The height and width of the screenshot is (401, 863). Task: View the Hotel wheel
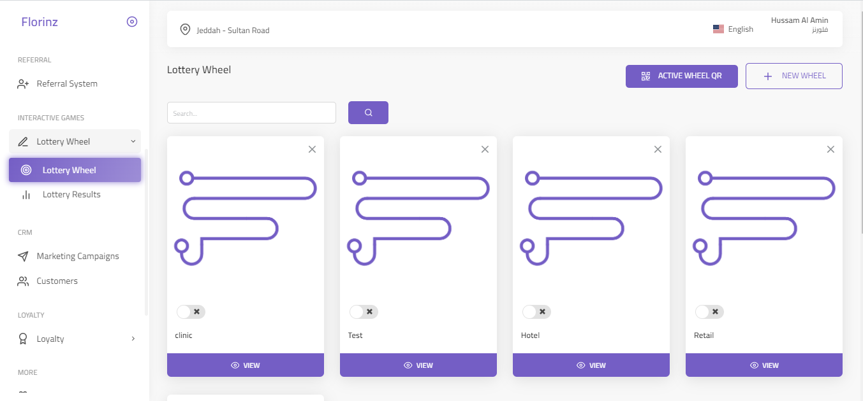pos(591,365)
